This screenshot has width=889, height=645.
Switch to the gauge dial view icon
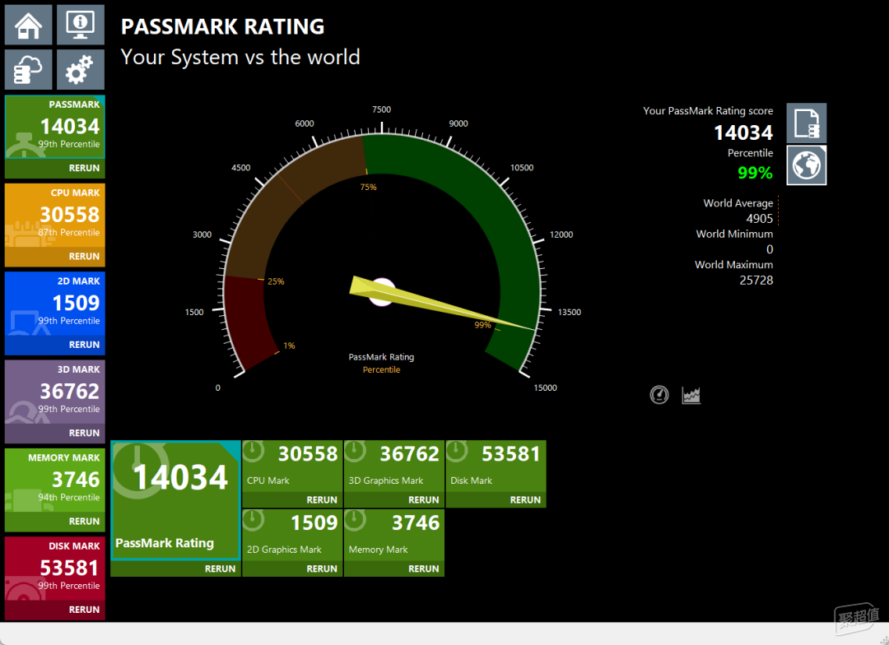(x=659, y=394)
